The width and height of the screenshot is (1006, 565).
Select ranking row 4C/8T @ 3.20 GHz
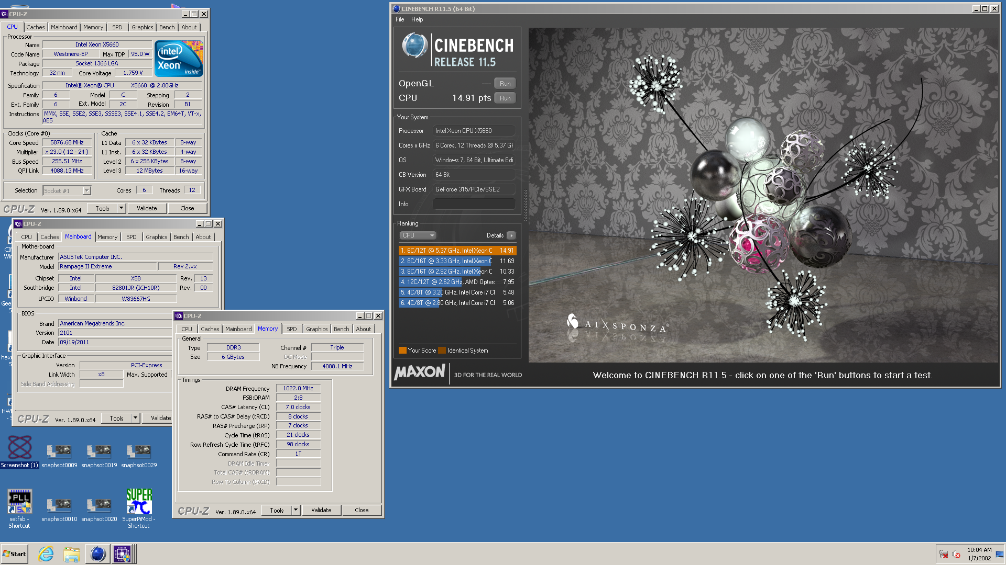tap(457, 292)
